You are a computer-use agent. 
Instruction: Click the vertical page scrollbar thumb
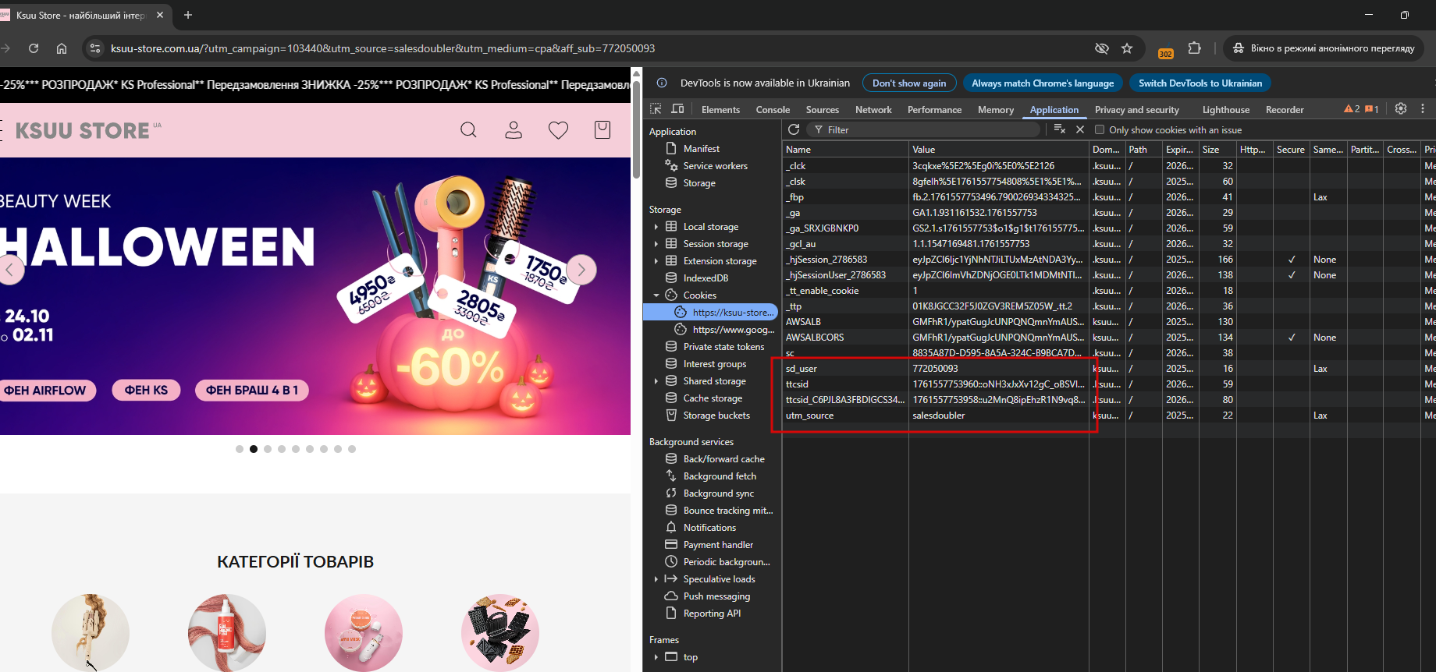[x=637, y=129]
